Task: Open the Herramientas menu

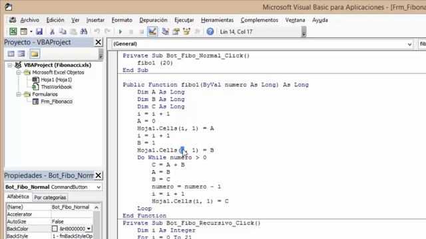Action: 217,20
